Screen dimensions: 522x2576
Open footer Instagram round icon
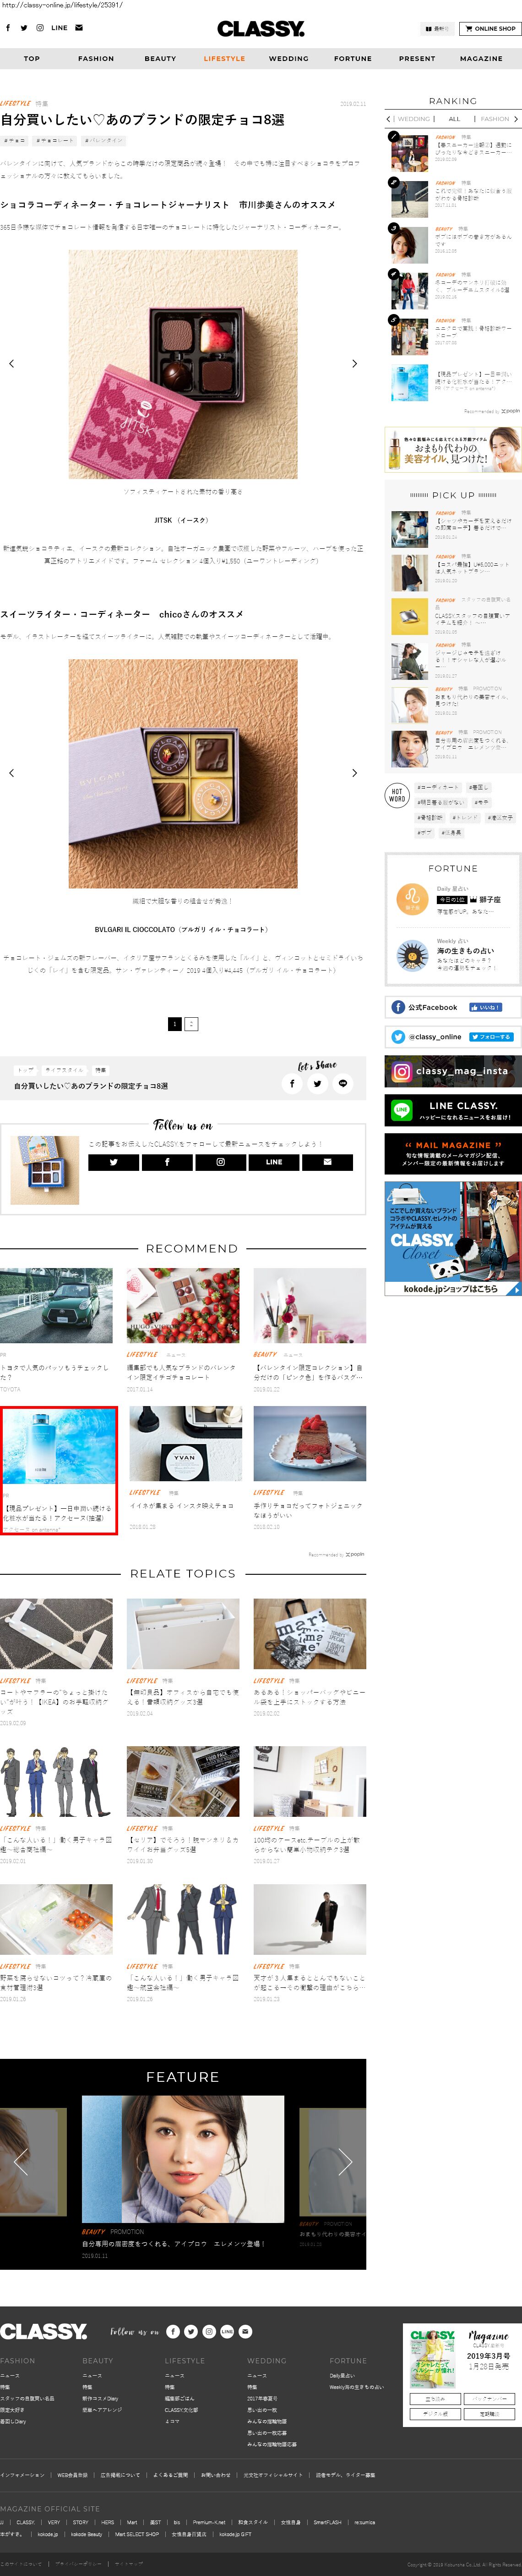pos(209,2331)
